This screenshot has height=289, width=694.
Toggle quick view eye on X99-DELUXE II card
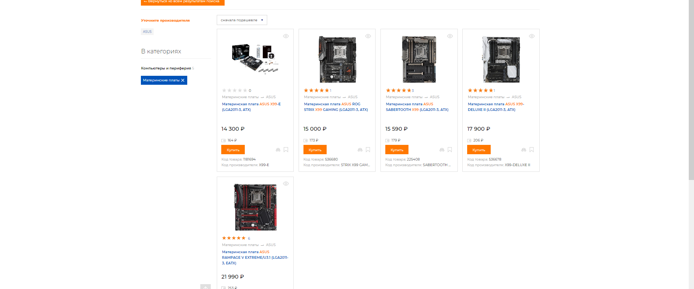[532, 36]
